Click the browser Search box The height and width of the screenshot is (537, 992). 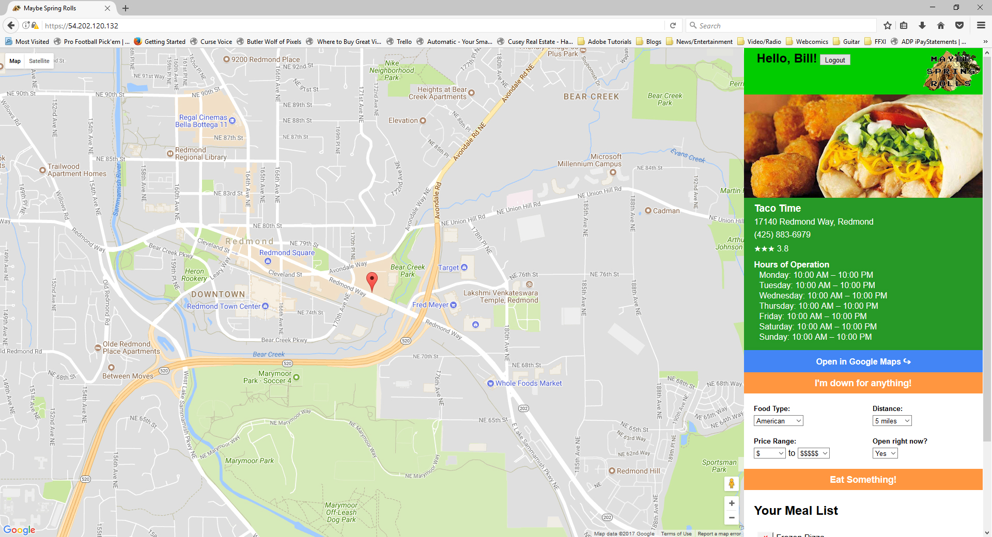(x=781, y=25)
